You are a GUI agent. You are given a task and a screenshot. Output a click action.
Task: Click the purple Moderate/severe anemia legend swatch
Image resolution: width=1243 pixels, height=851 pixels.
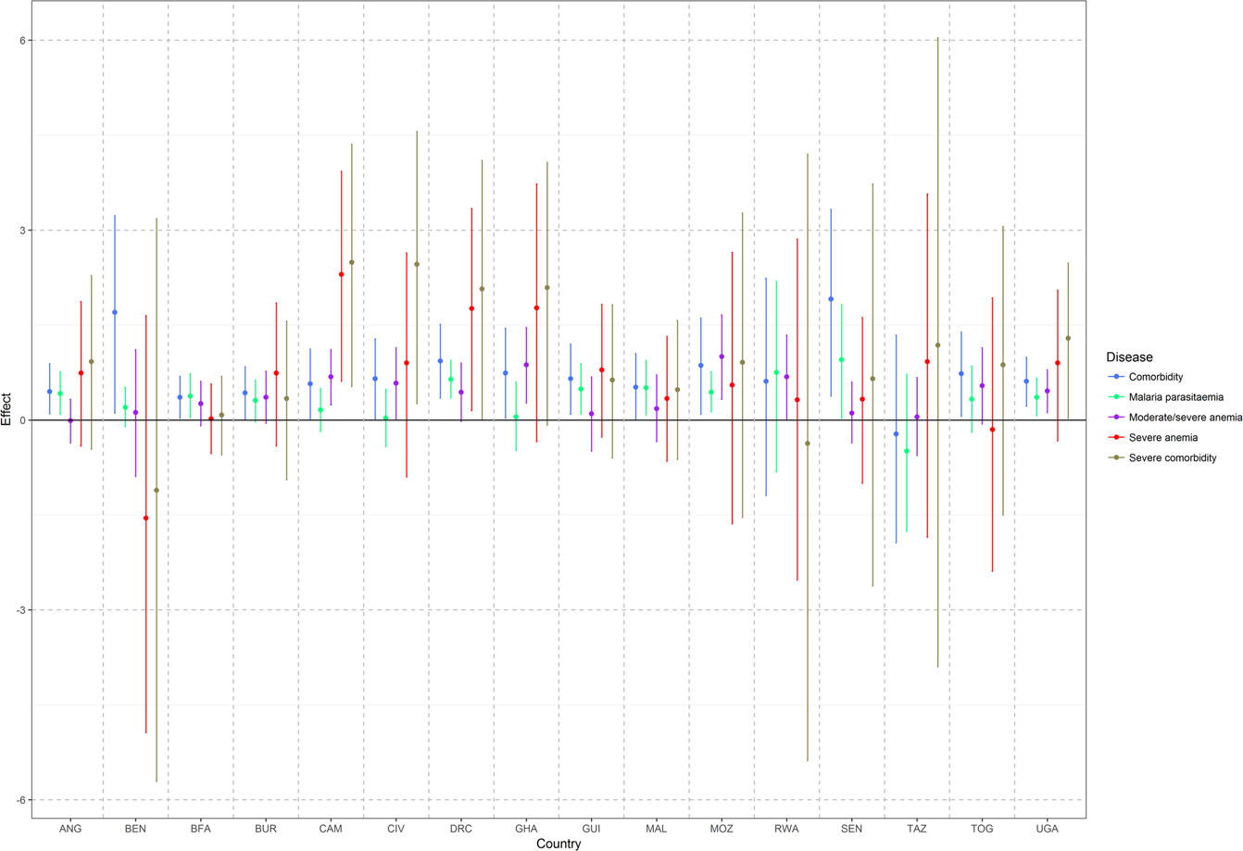[x=1116, y=418]
